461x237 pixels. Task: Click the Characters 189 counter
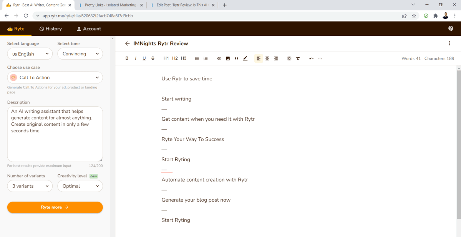[x=439, y=58]
